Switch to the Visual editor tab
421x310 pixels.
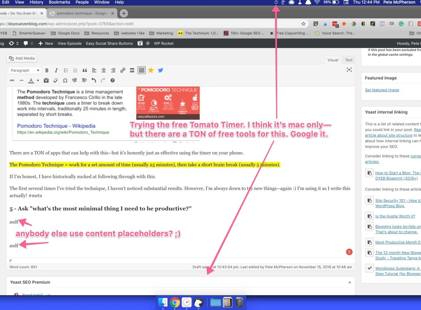[x=333, y=60]
